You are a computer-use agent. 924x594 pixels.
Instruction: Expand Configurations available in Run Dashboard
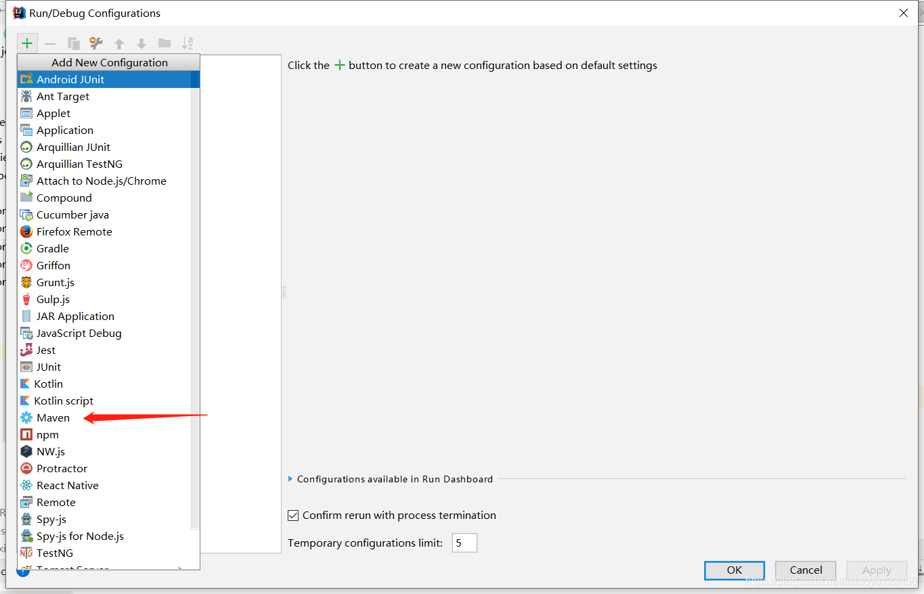coord(290,479)
